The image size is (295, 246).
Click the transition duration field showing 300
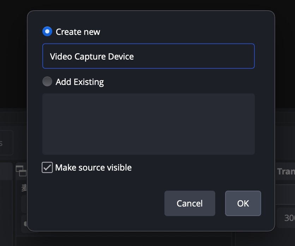287,218
